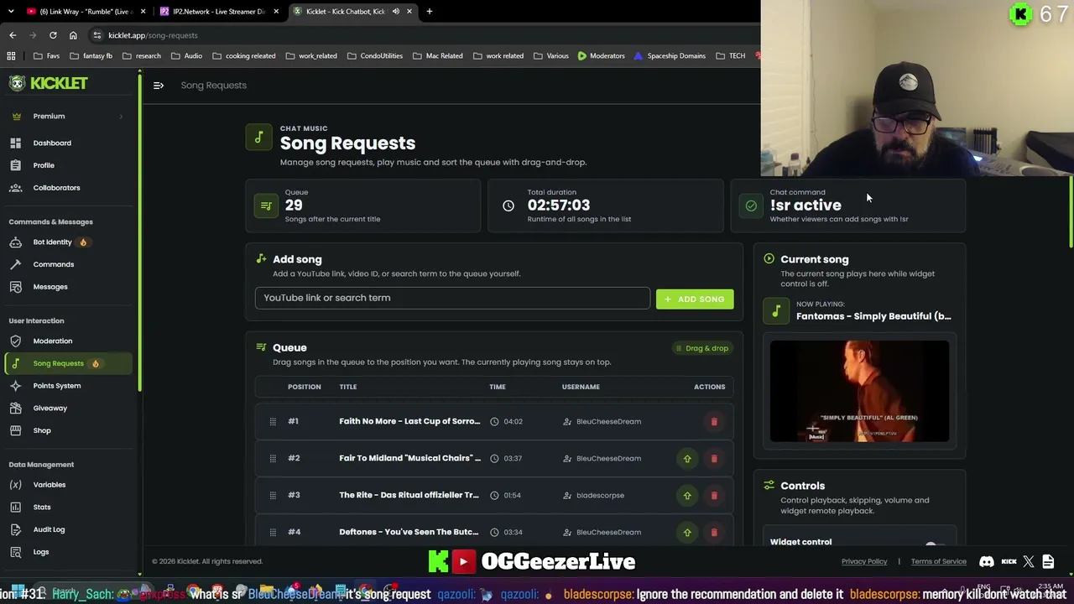Open the TECH bookmark folder
Screen dimensions: 1074x604
730,56
